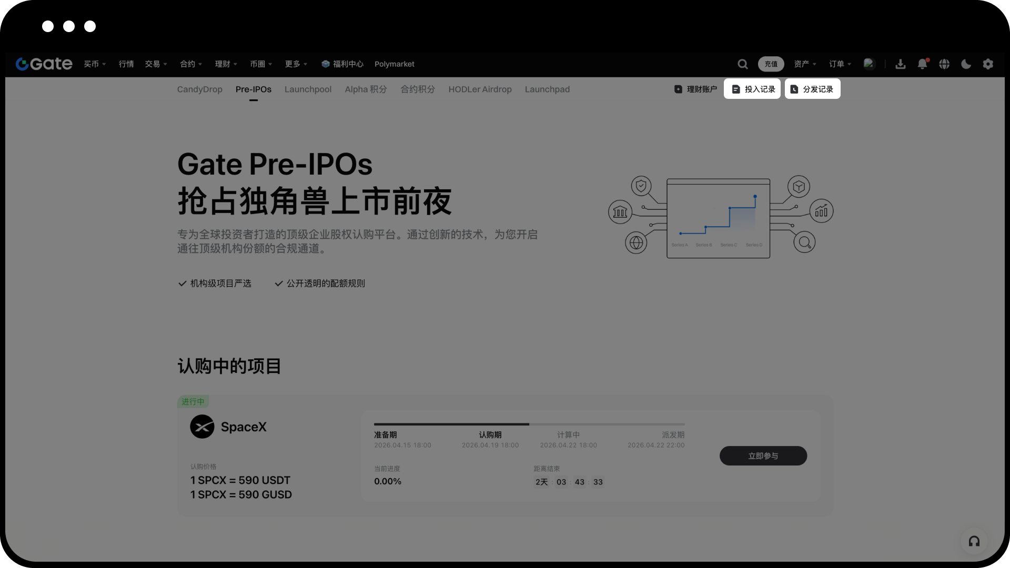Expand the 更多 dropdown menu
The height and width of the screenshot is (568, 1010).
click(x=296, y=64)
